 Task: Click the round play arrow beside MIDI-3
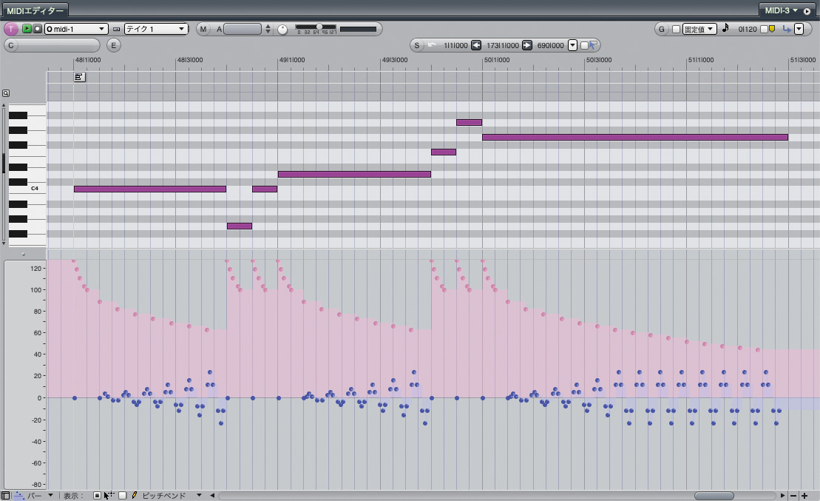[x=807, y=11]
